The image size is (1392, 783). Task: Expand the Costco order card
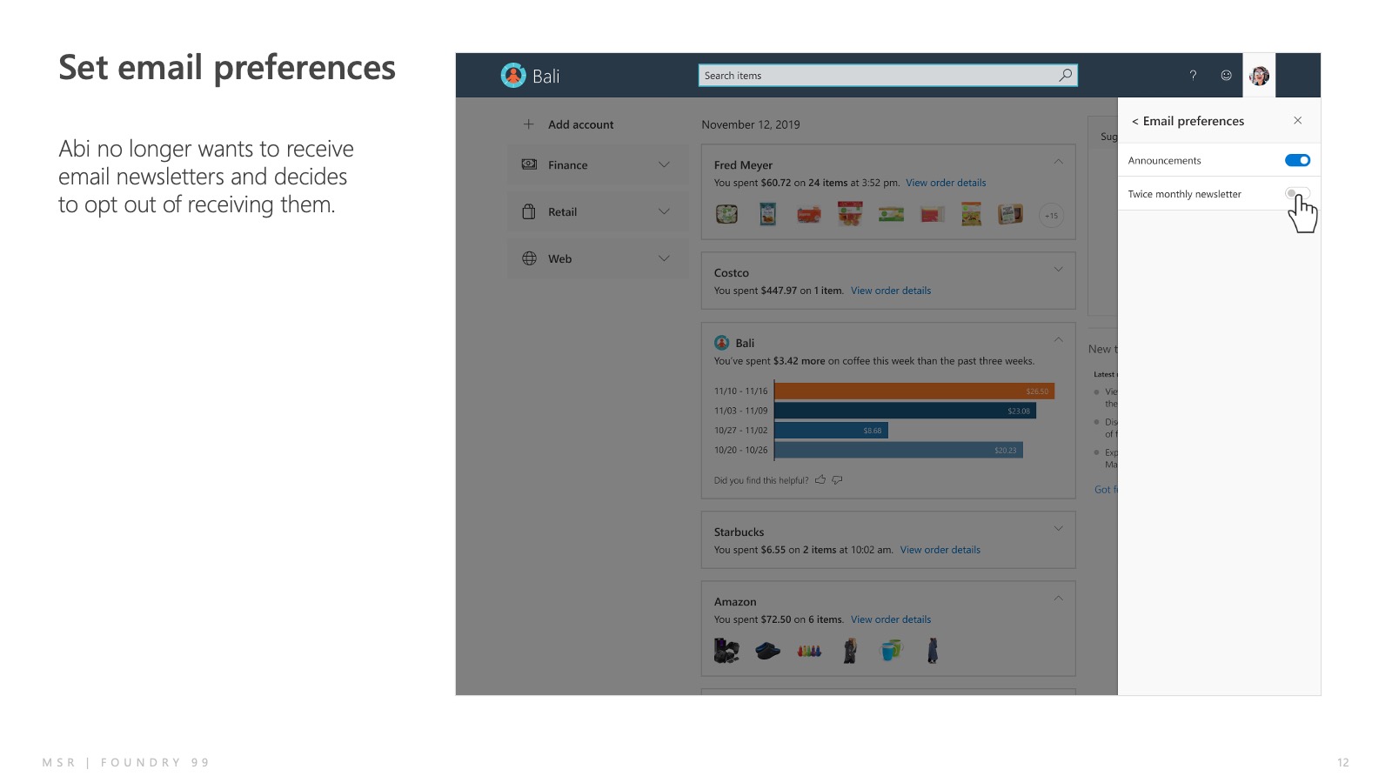coord(1058,270)
